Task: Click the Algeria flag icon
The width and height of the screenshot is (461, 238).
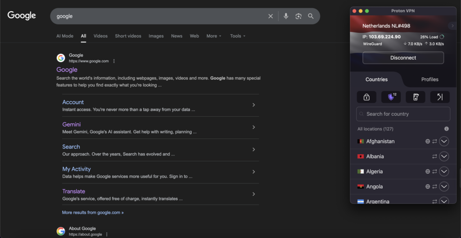Action: (361, 171)
